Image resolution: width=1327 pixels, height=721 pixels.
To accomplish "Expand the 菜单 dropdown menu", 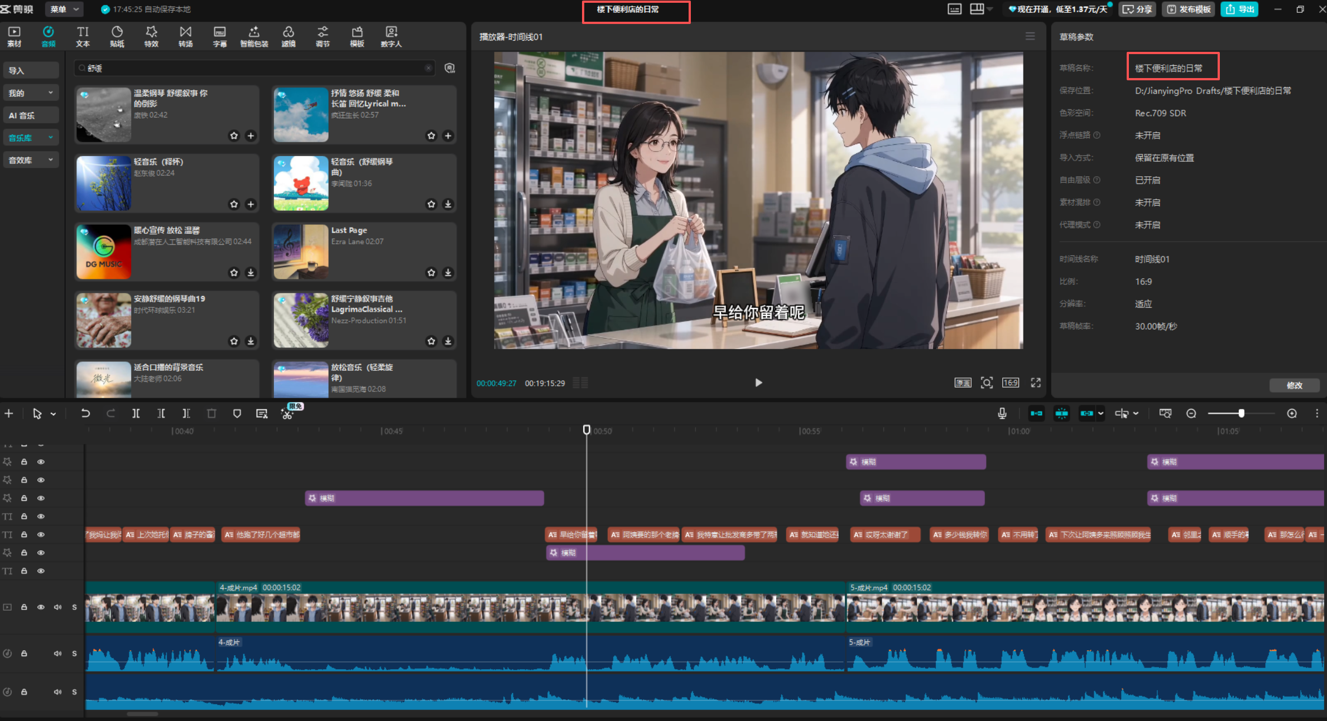I will (64, 9).
